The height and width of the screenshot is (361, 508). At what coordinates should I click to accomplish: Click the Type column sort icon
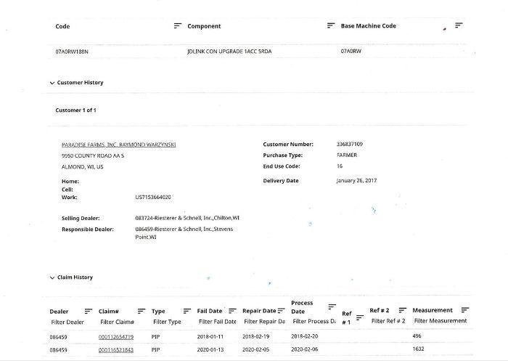187,311
